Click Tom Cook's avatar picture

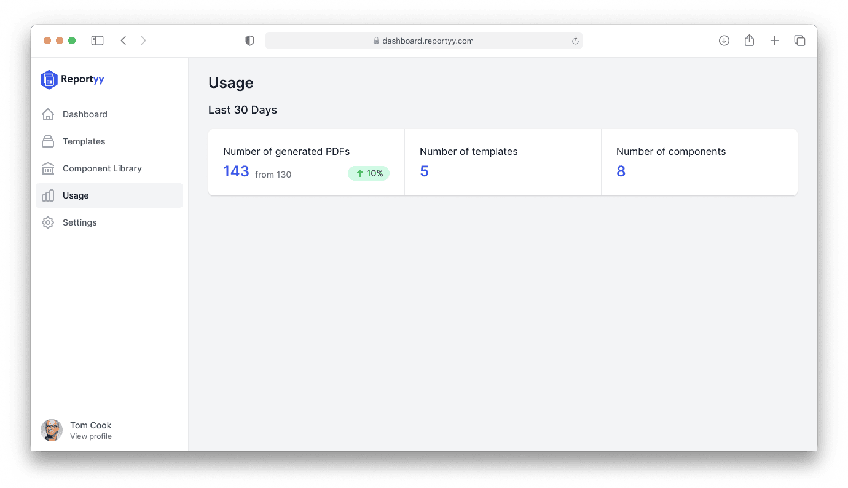52,430
